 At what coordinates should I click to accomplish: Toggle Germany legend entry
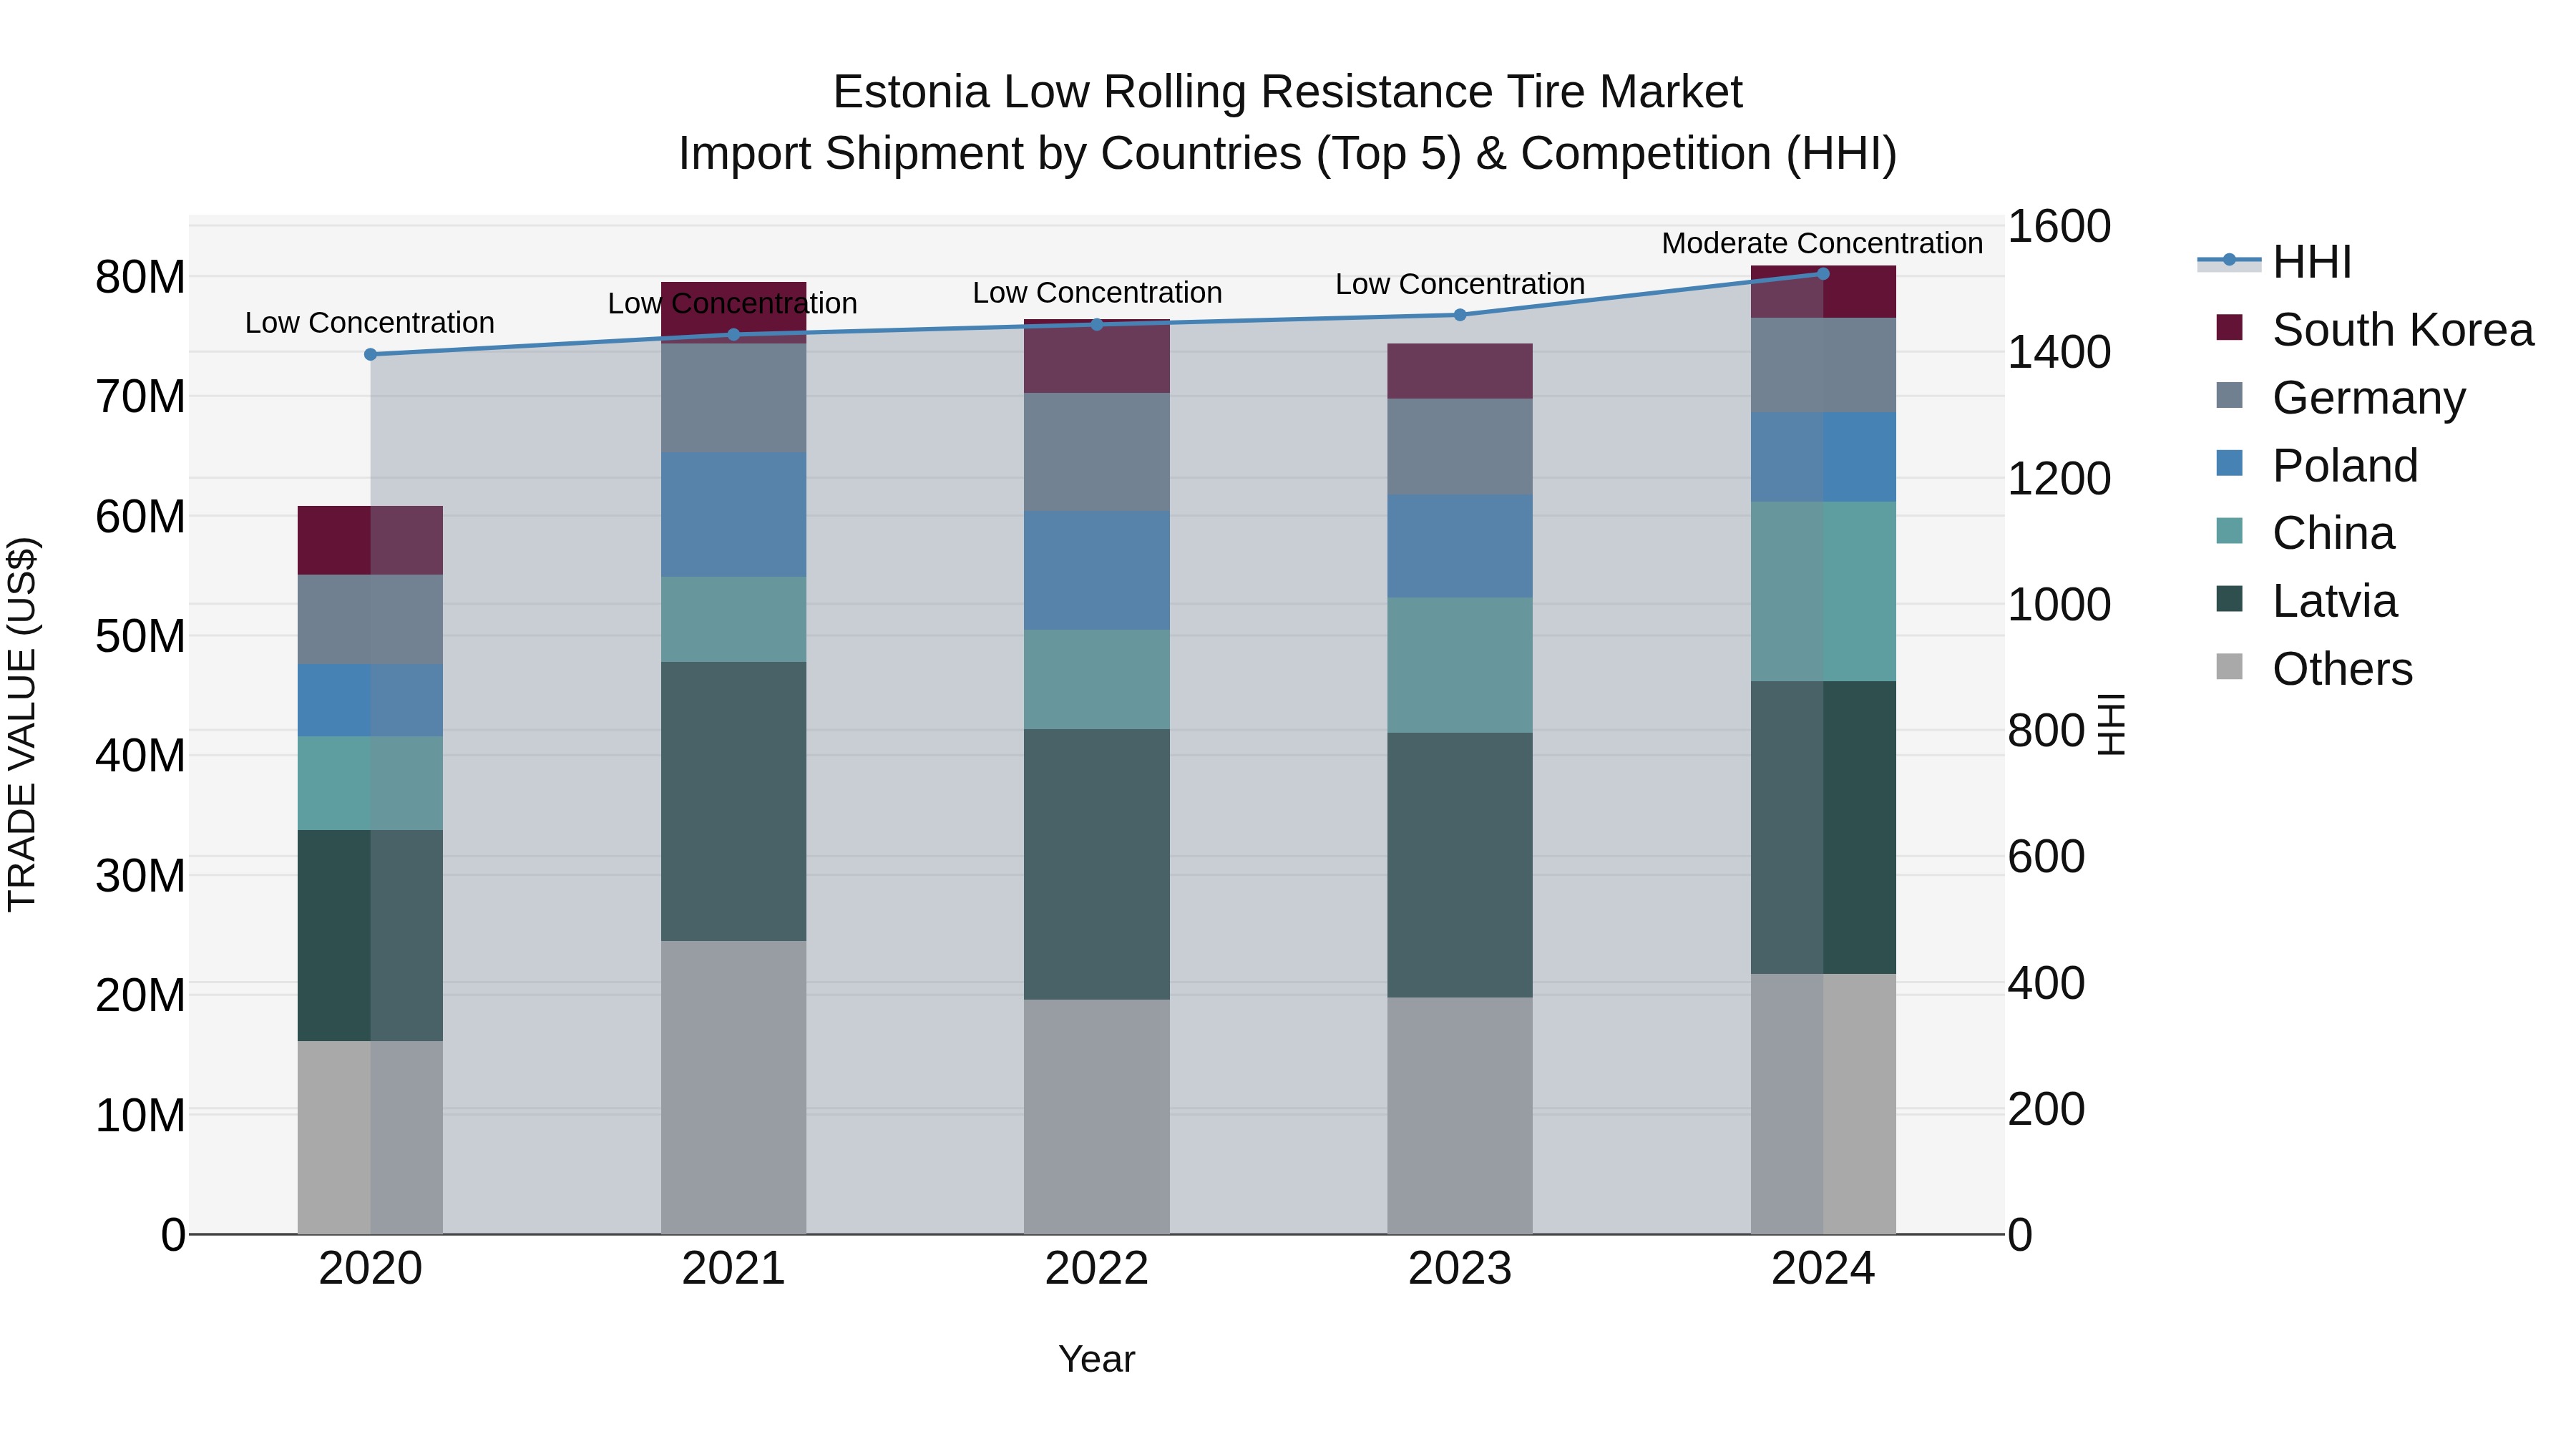point(2340,398)
